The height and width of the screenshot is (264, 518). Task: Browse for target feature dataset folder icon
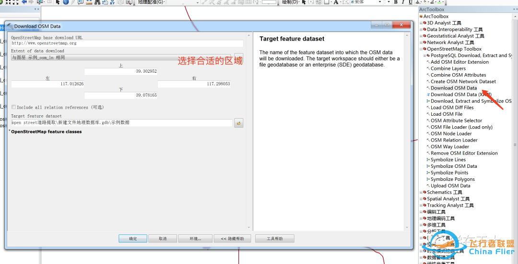(238, 123)
